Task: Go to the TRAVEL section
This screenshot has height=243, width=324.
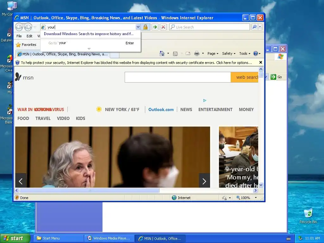Action: tap(43, 118)
